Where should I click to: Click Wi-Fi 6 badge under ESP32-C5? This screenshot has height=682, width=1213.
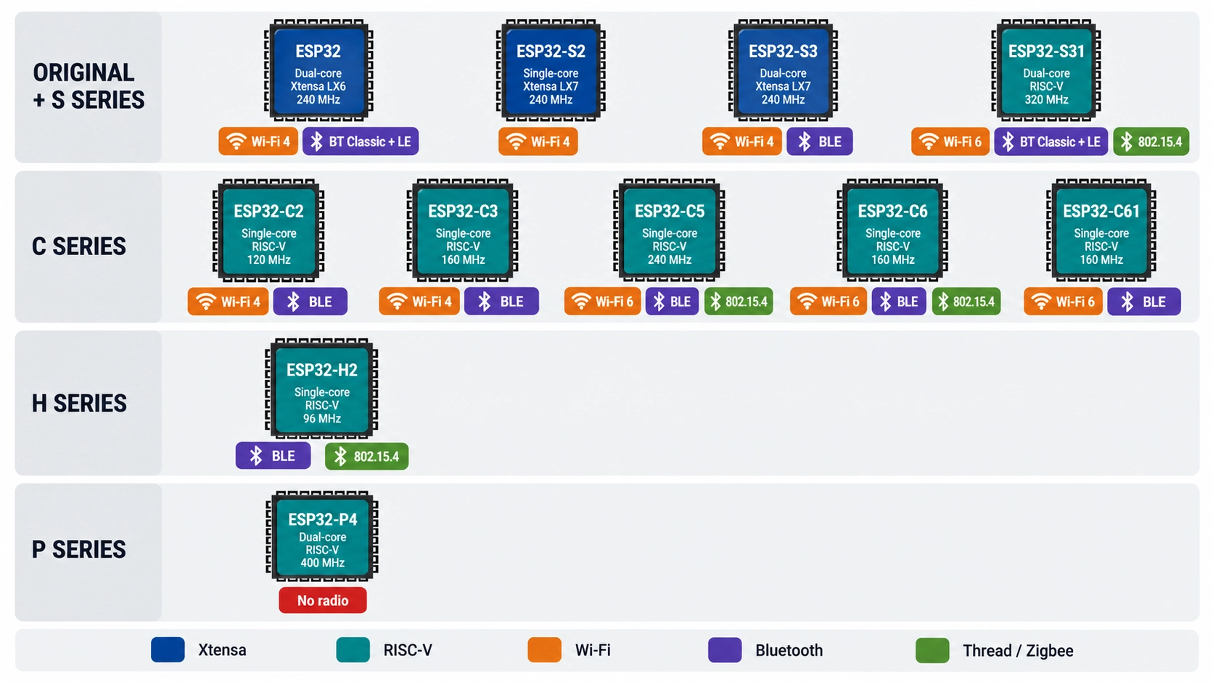coord(603,302)
